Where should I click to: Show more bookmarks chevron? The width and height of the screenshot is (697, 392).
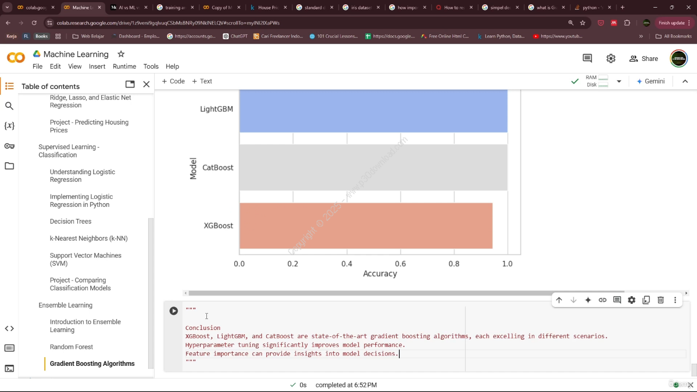coord(641,36)
